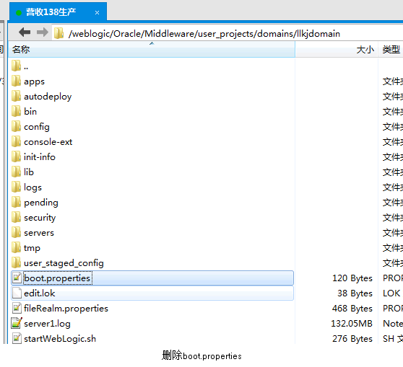The width and height of the screenshot is (403, 367).
Task: Select the 'tmp' folder name
Action: pos(32,248)
